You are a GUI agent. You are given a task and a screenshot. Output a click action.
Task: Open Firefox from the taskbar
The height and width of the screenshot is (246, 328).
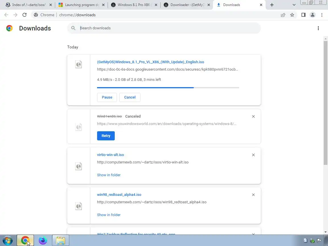click(43, 240)
